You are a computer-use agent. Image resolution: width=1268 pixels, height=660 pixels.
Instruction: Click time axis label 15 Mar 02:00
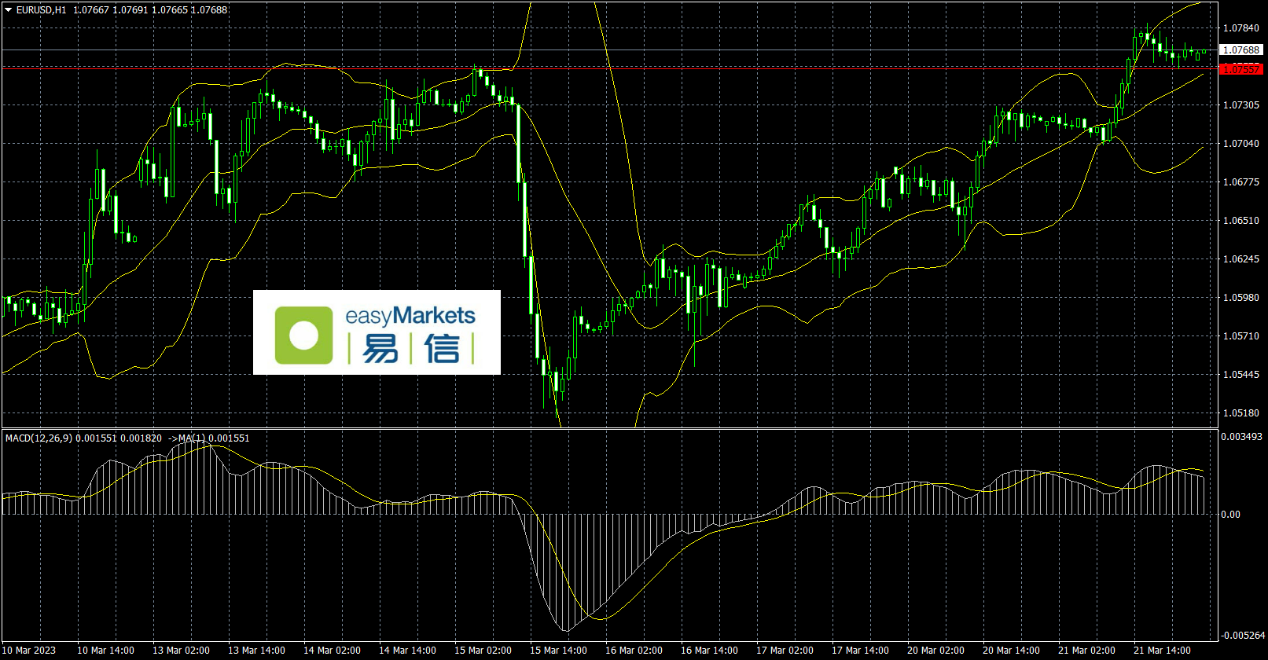pyautogui.click(x=483, y=651)
